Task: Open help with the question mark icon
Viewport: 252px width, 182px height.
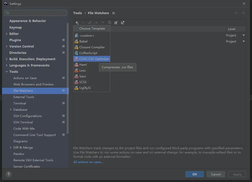Action: pyautogui.click(x=9, y=174)
